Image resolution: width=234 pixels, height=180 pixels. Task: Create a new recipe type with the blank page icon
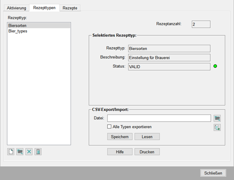click(11, 152)
